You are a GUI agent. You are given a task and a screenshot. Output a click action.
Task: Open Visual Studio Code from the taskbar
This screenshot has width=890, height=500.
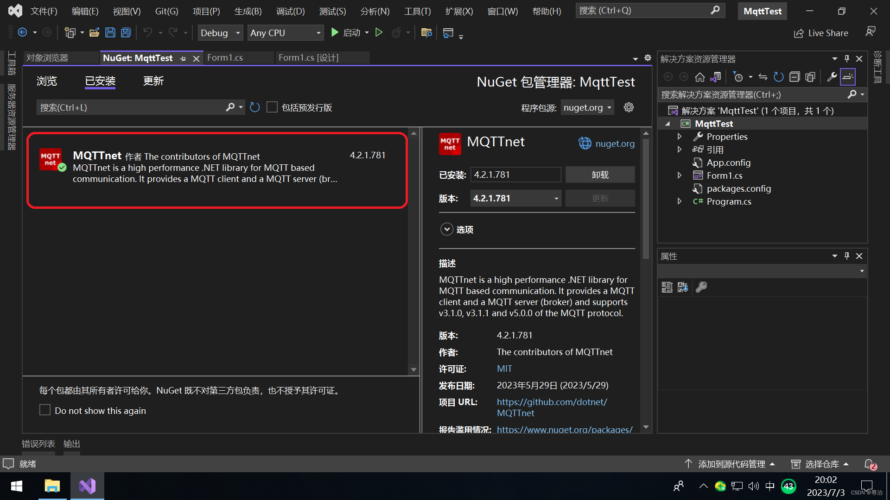tap(87, 486)
